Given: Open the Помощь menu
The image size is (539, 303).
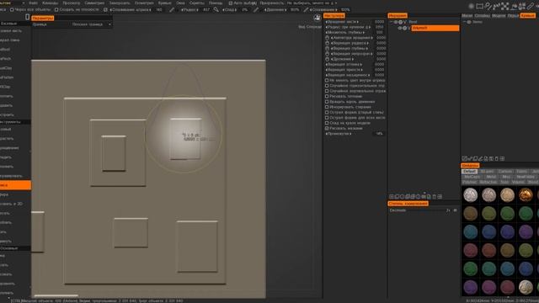Looking at the screenshot, I should [x=216, y=3].
